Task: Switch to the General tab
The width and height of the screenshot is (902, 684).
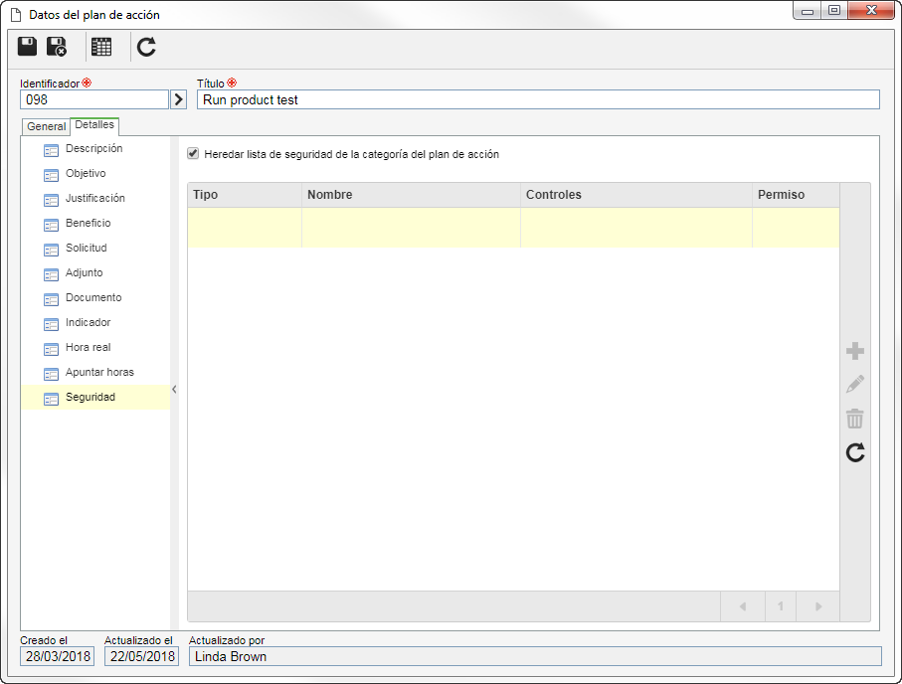Action: pyautogui.click(x=46, y=126)
